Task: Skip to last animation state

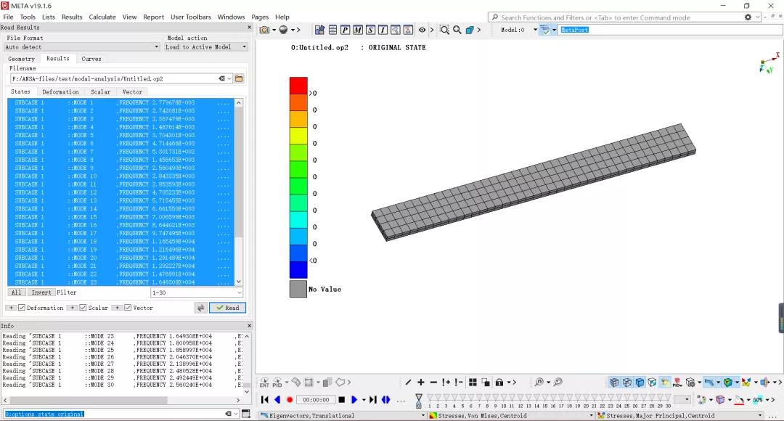Action: pyautogui.click(x=373, y=399)
